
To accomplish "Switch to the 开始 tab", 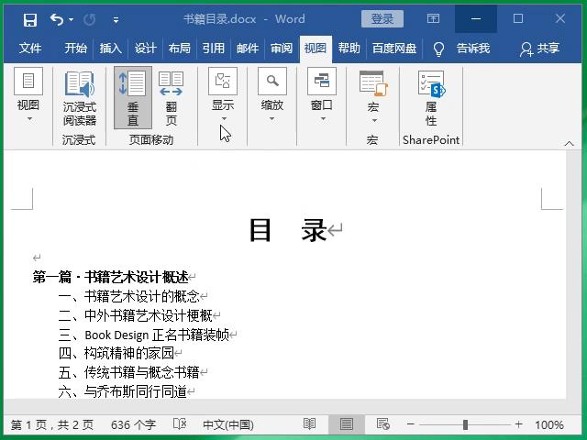I will pyautogui.click(x=75, y=49).
